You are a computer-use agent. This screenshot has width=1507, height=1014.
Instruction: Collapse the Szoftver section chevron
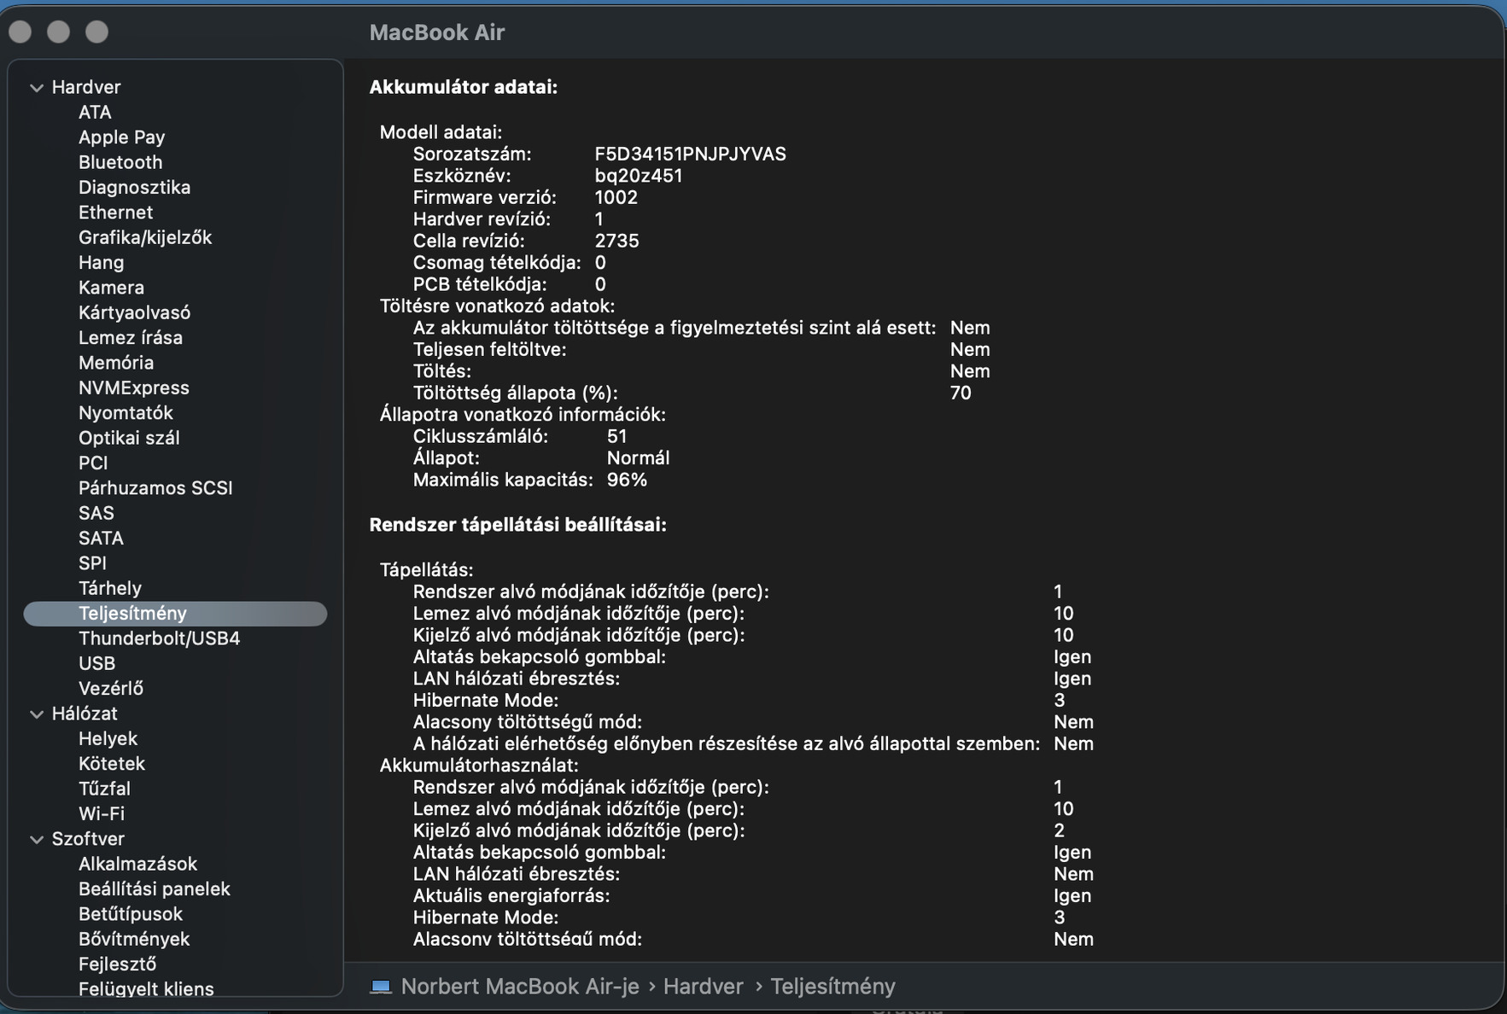[37, 840]
